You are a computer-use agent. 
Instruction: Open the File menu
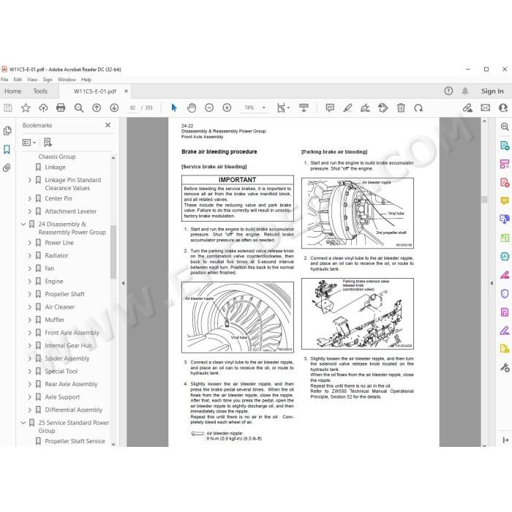(4, 80)
